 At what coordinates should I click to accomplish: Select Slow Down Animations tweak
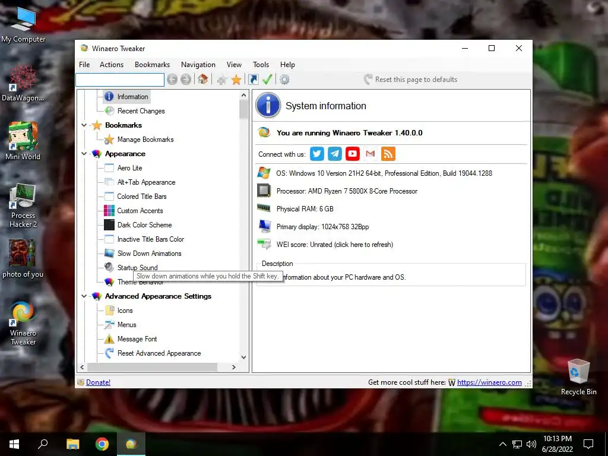pos(149,254)
